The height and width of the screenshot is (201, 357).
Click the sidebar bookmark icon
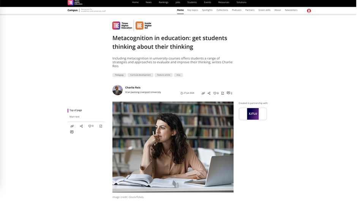(101, 126)
